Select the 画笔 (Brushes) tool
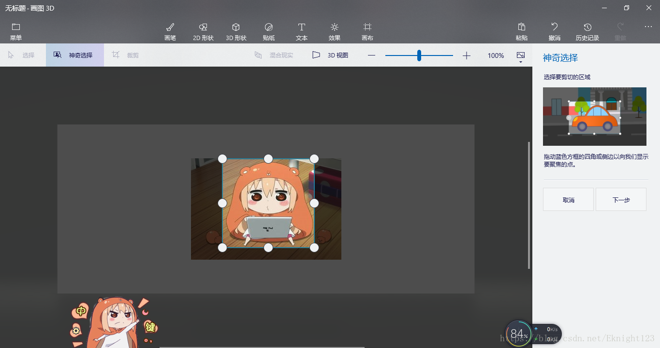Screen dimensions: 660x348 [170, 31]
